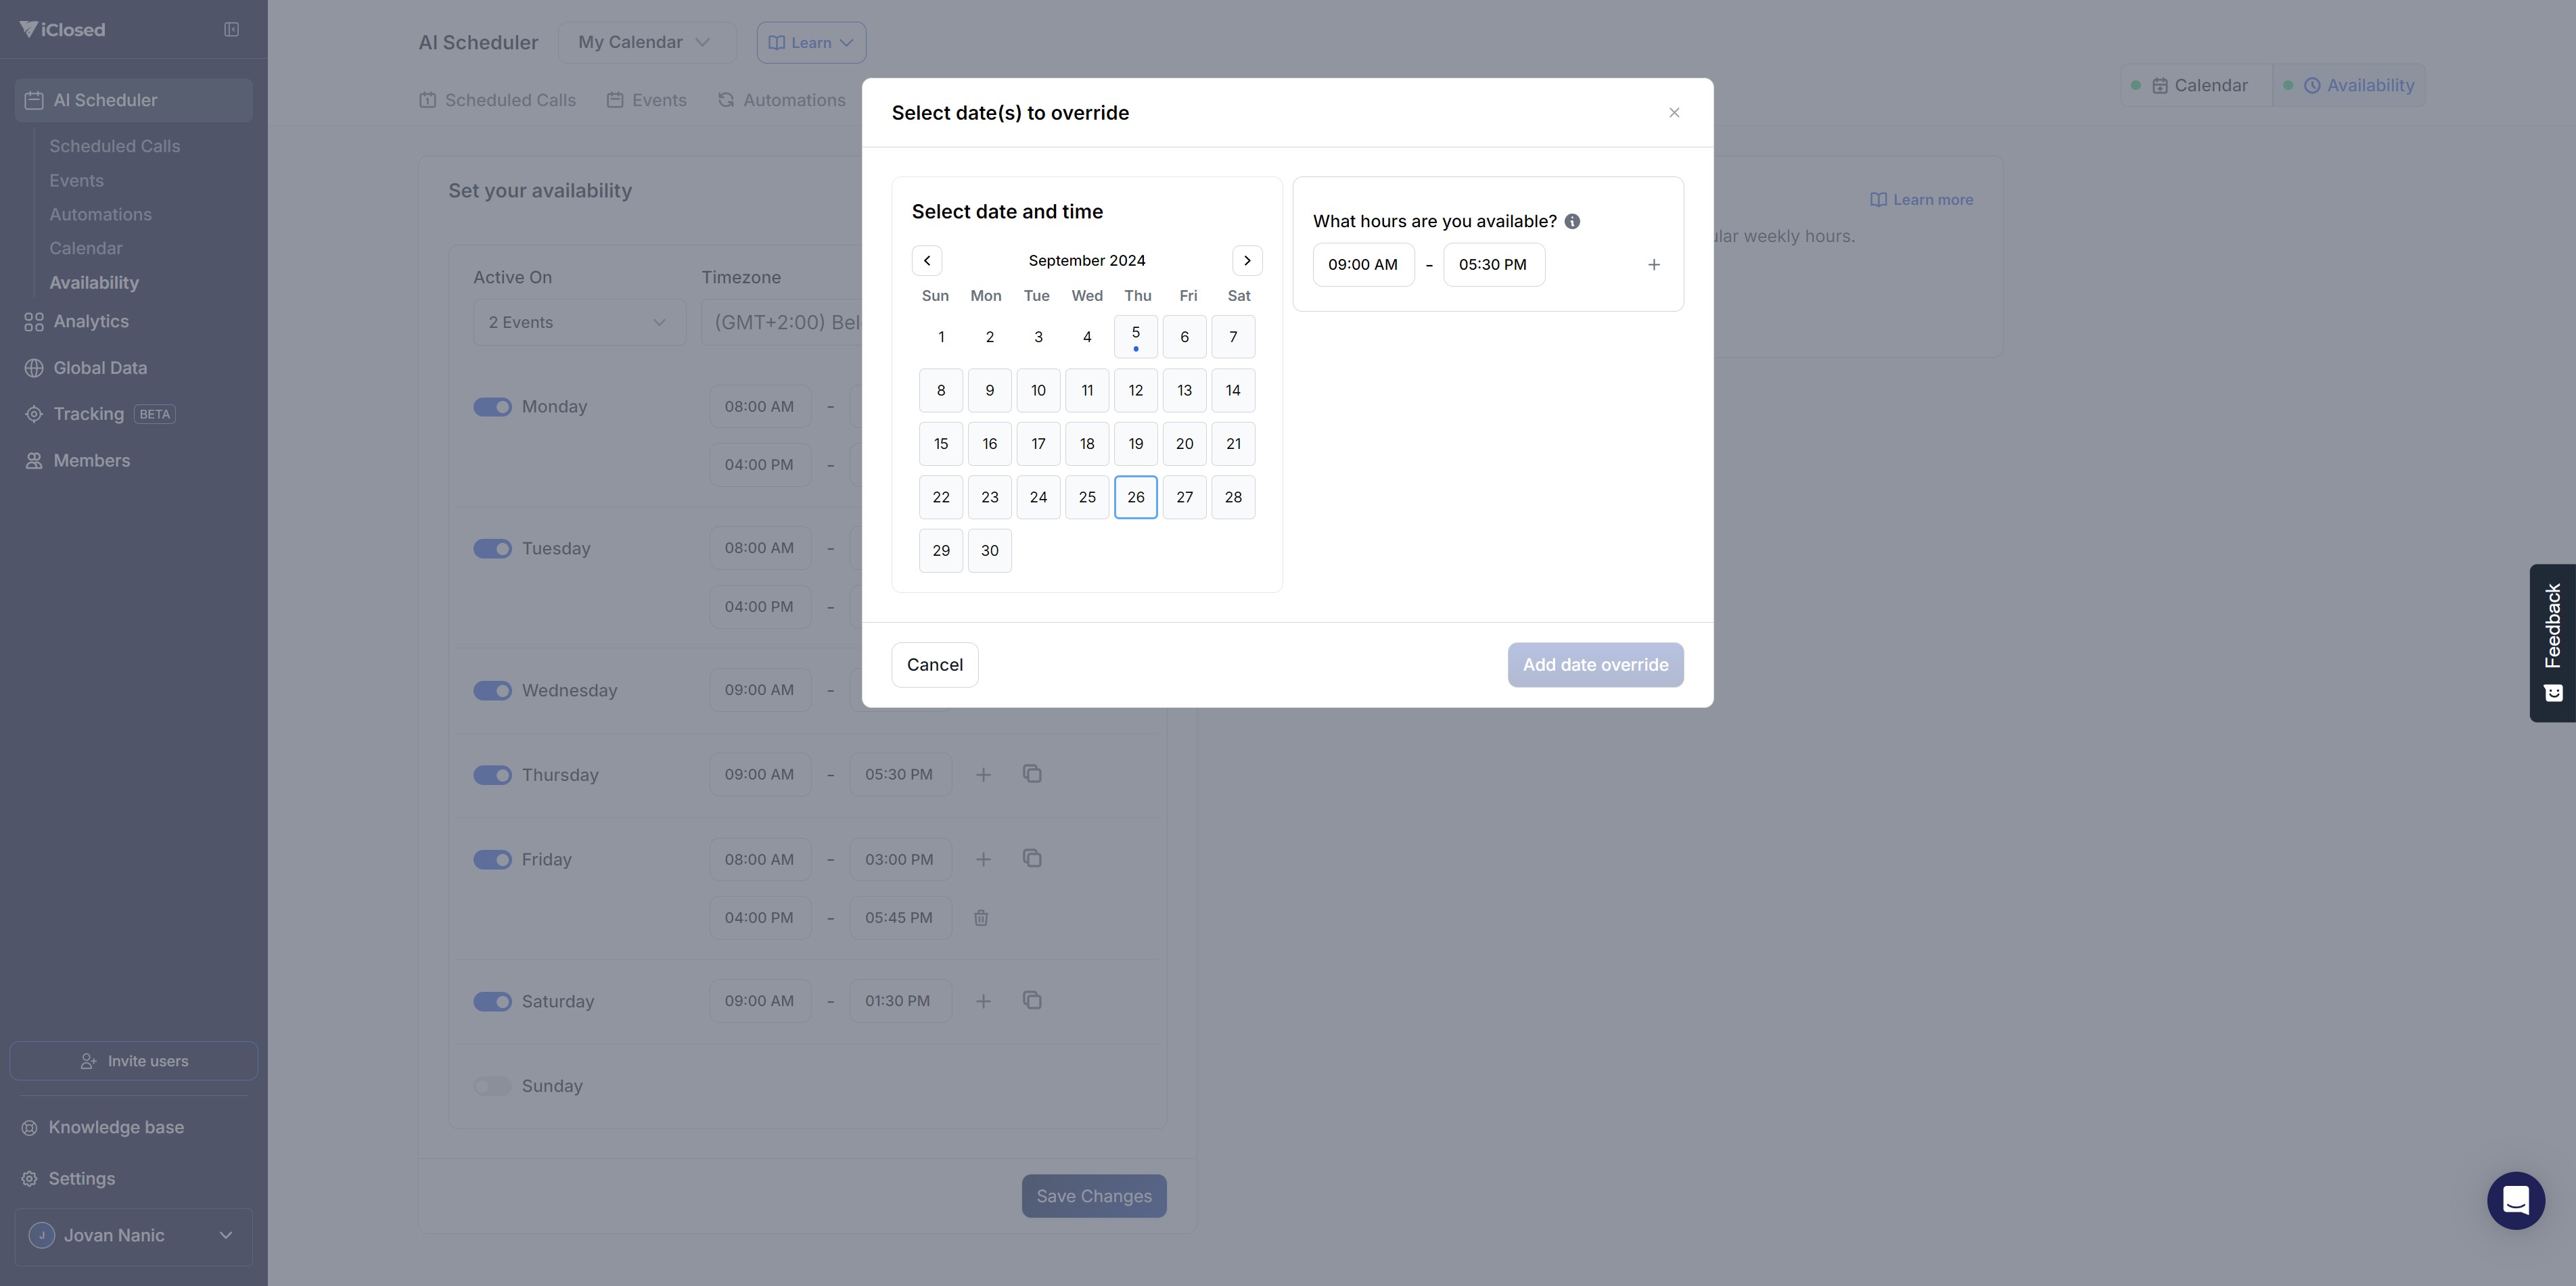
Task: Select September 26 on calendar
Action: click(x=1135, y=498)
